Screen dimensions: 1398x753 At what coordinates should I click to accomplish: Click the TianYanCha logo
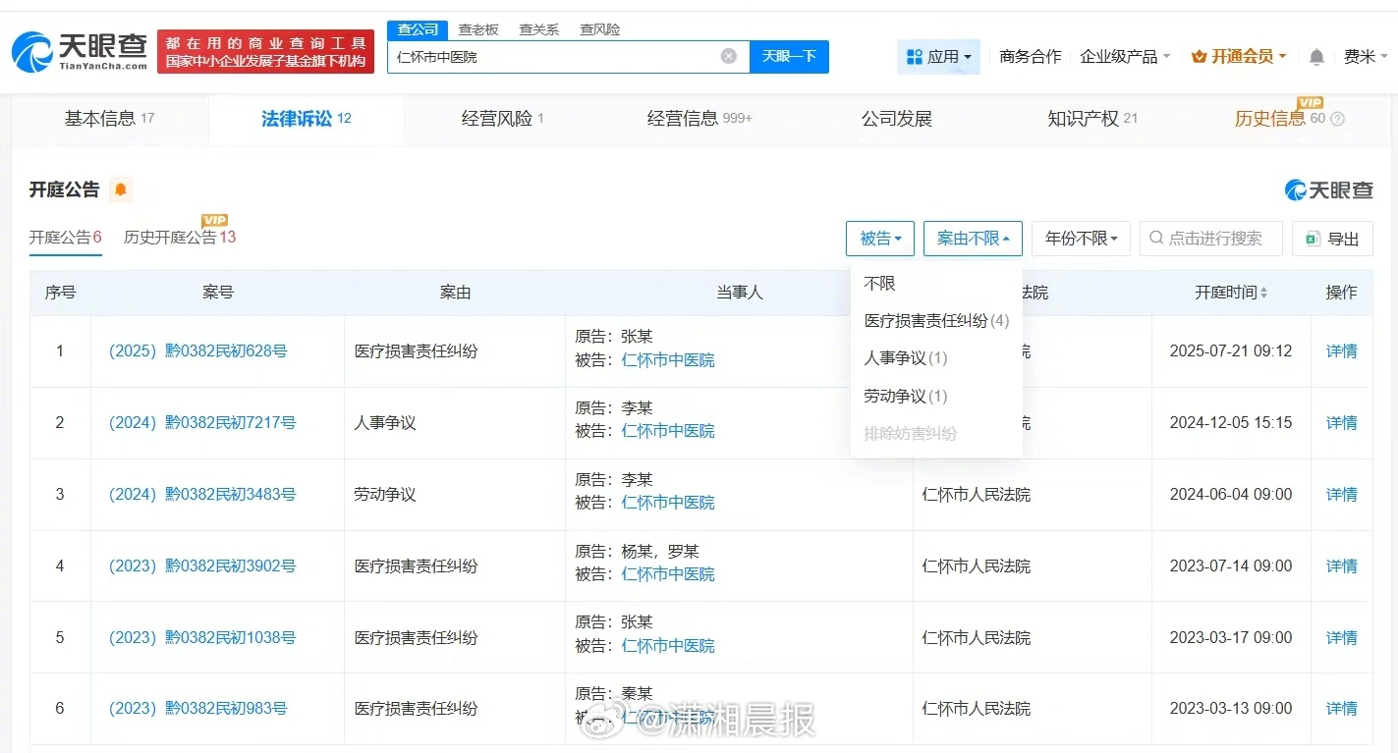pyautogui.click(x=80, y=51)
